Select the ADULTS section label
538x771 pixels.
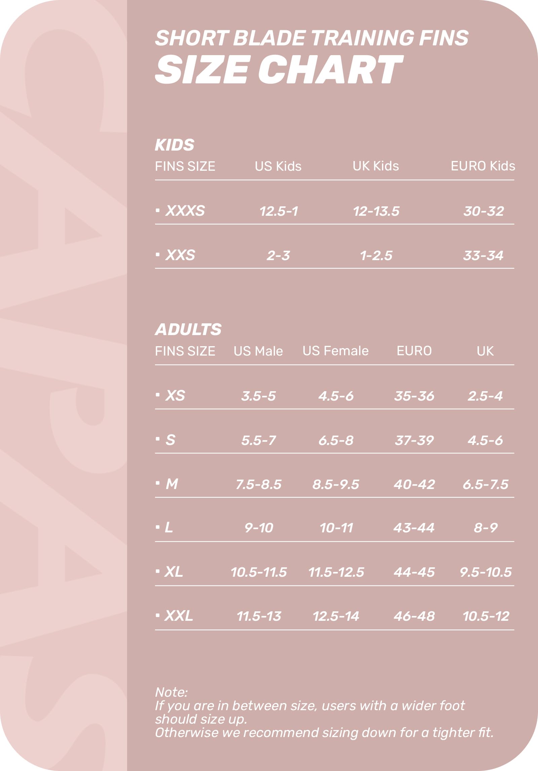click(x=188, y=329)
